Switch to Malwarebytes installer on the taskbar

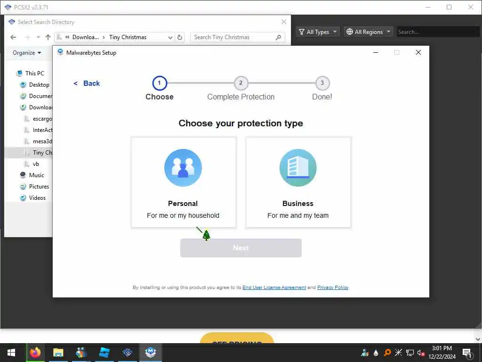[150, 353]
